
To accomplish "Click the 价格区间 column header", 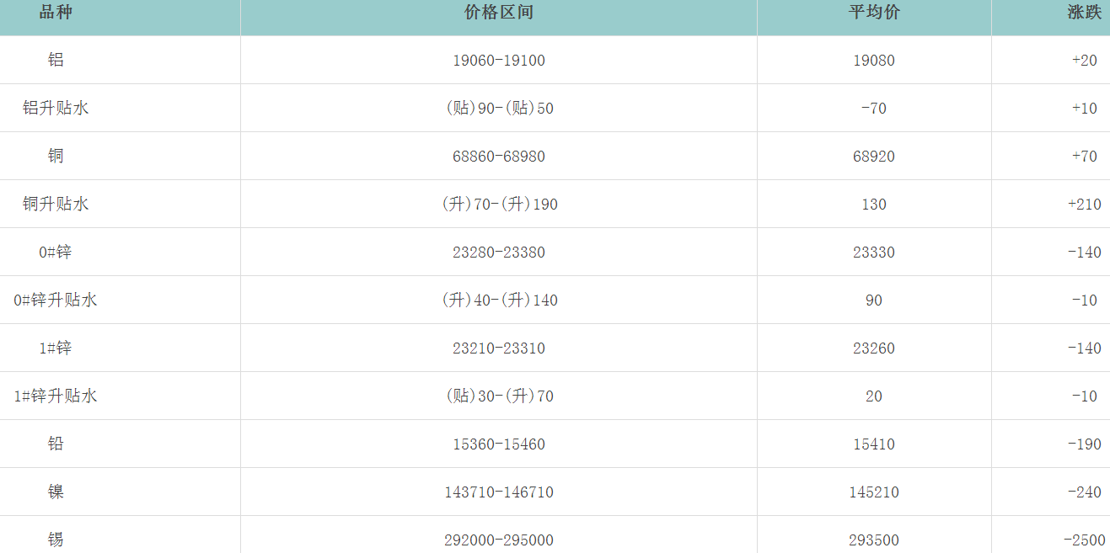I will [498, 13].
